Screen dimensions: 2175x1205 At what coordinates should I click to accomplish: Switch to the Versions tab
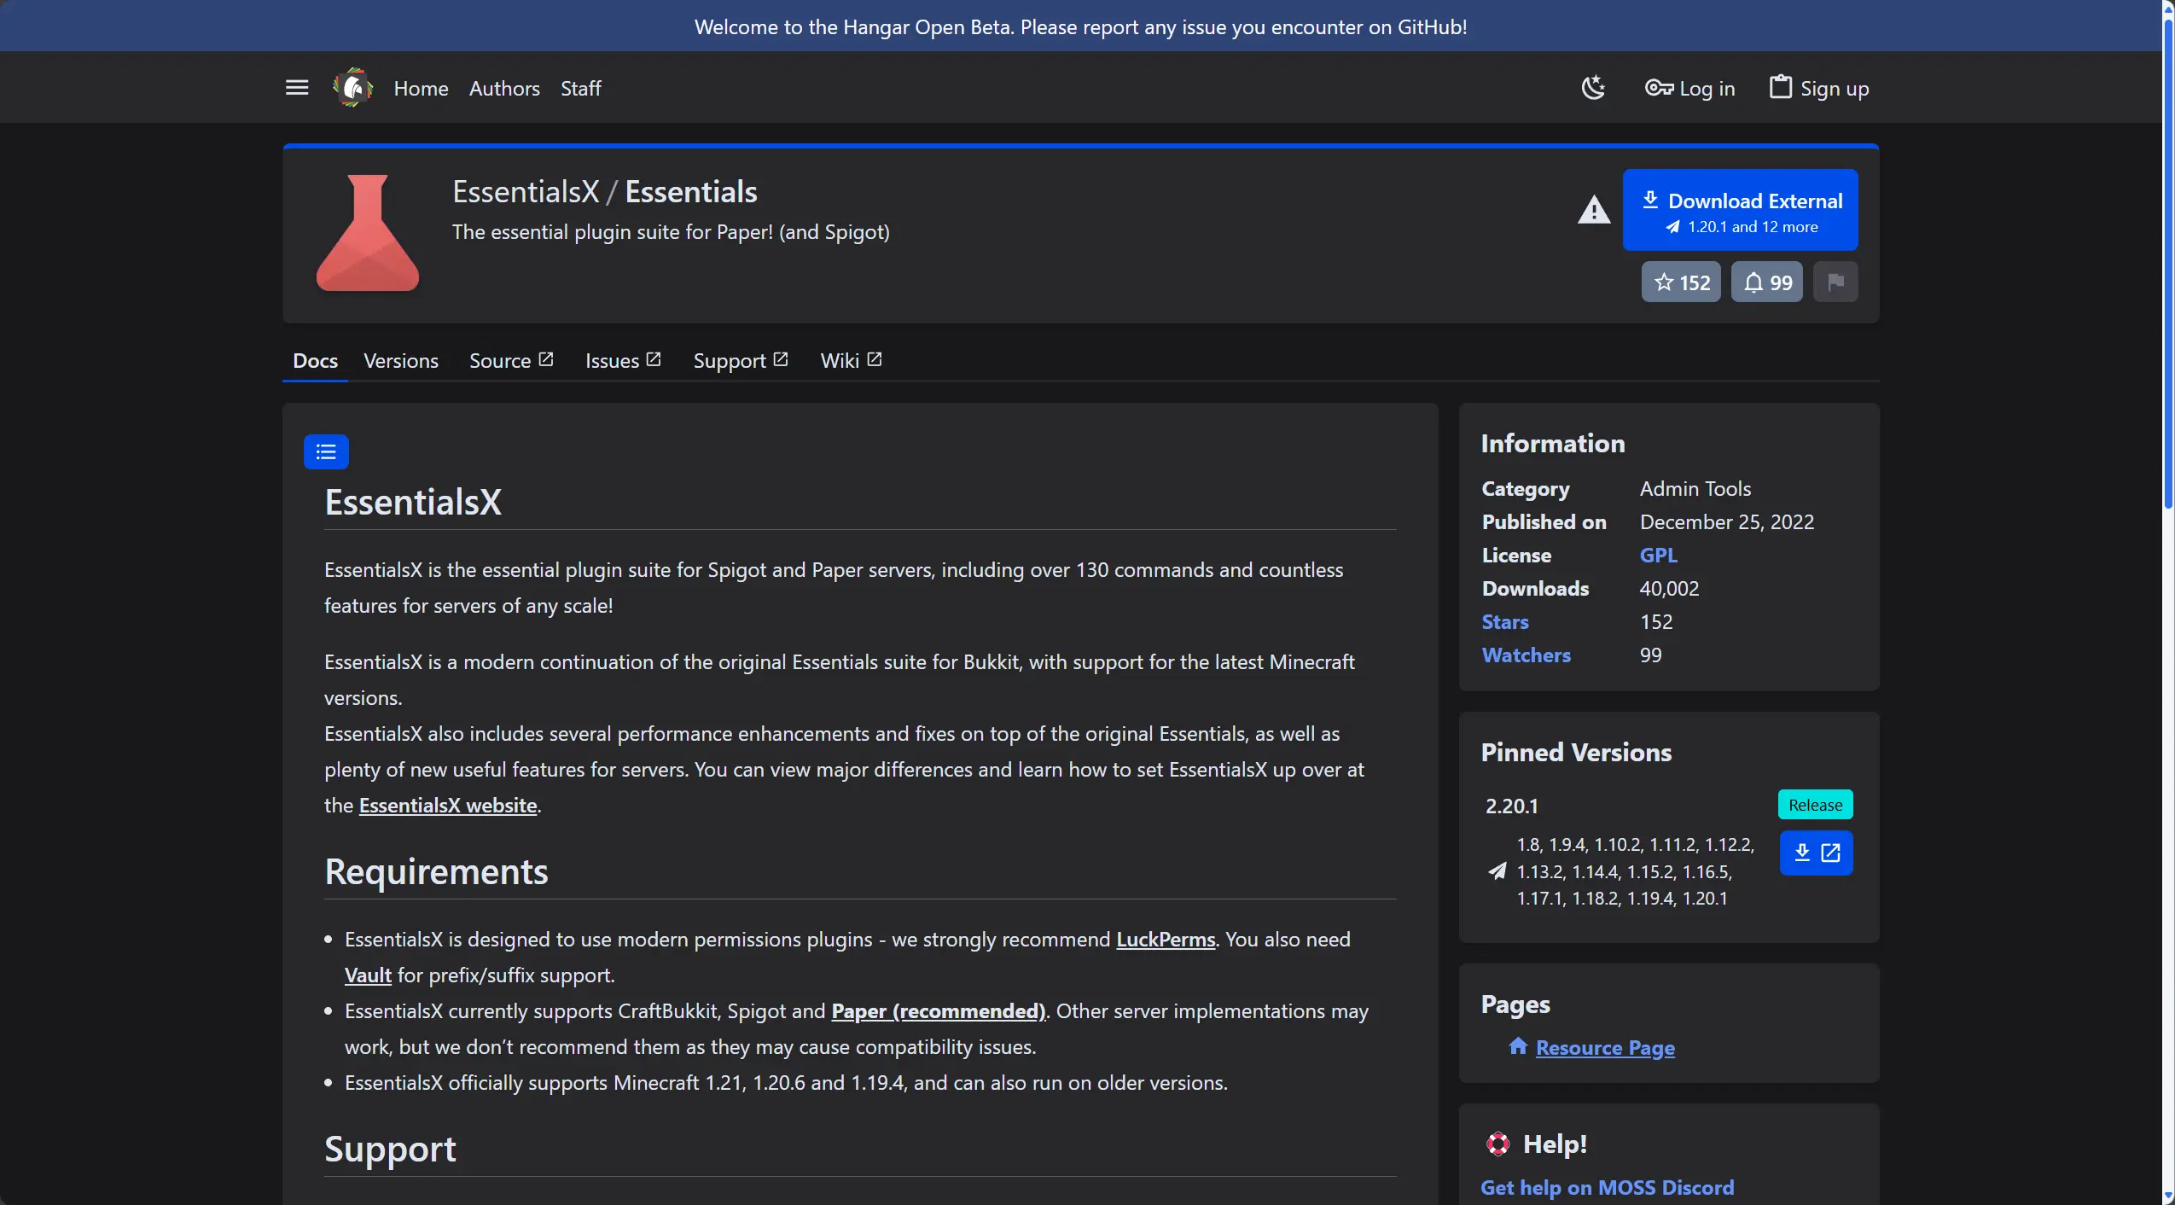[400, 359]
